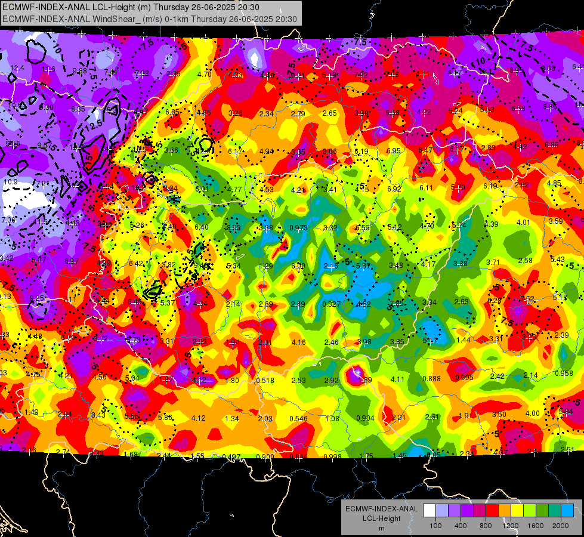Click the map value 6.40
This screenshot has width=584, height=537.
202,227
